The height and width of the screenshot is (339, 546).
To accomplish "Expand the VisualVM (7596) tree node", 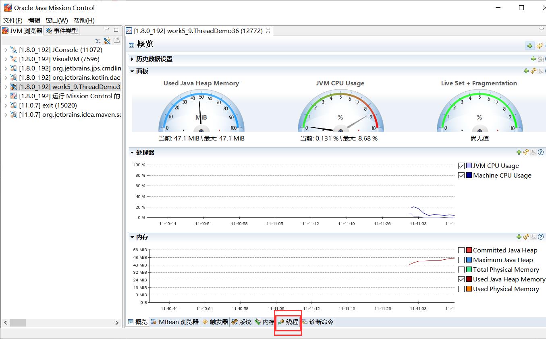I will coord(6,59).
